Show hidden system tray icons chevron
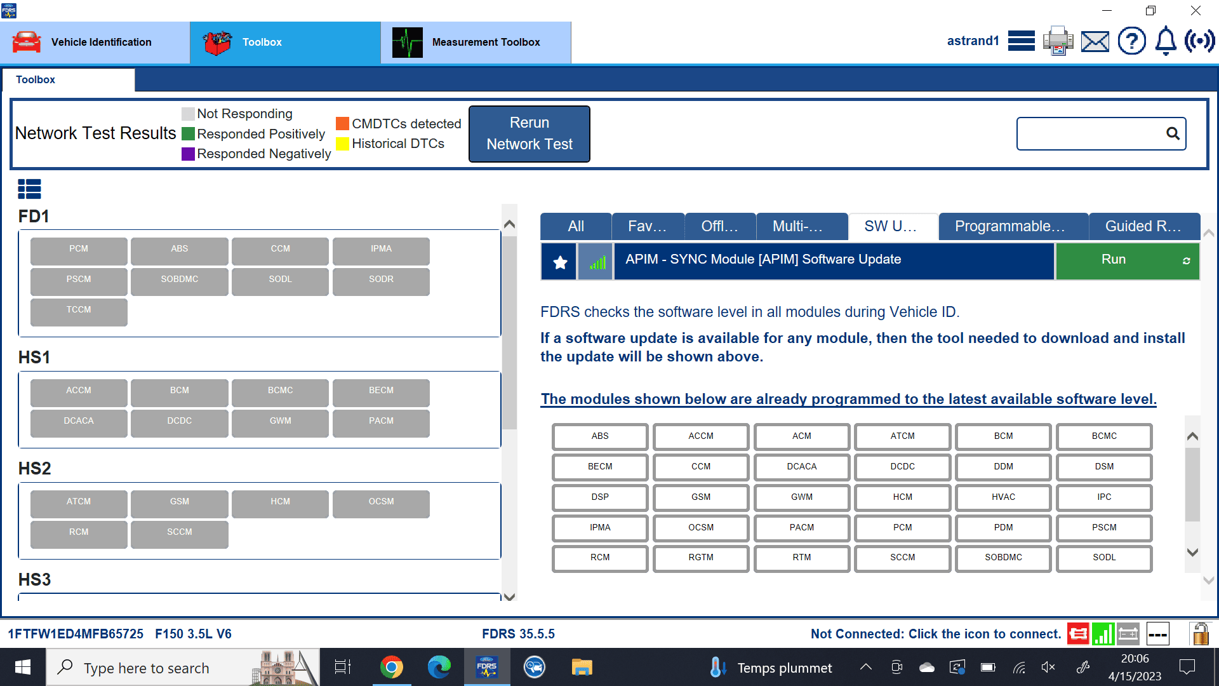 click(x=865, y=667)
